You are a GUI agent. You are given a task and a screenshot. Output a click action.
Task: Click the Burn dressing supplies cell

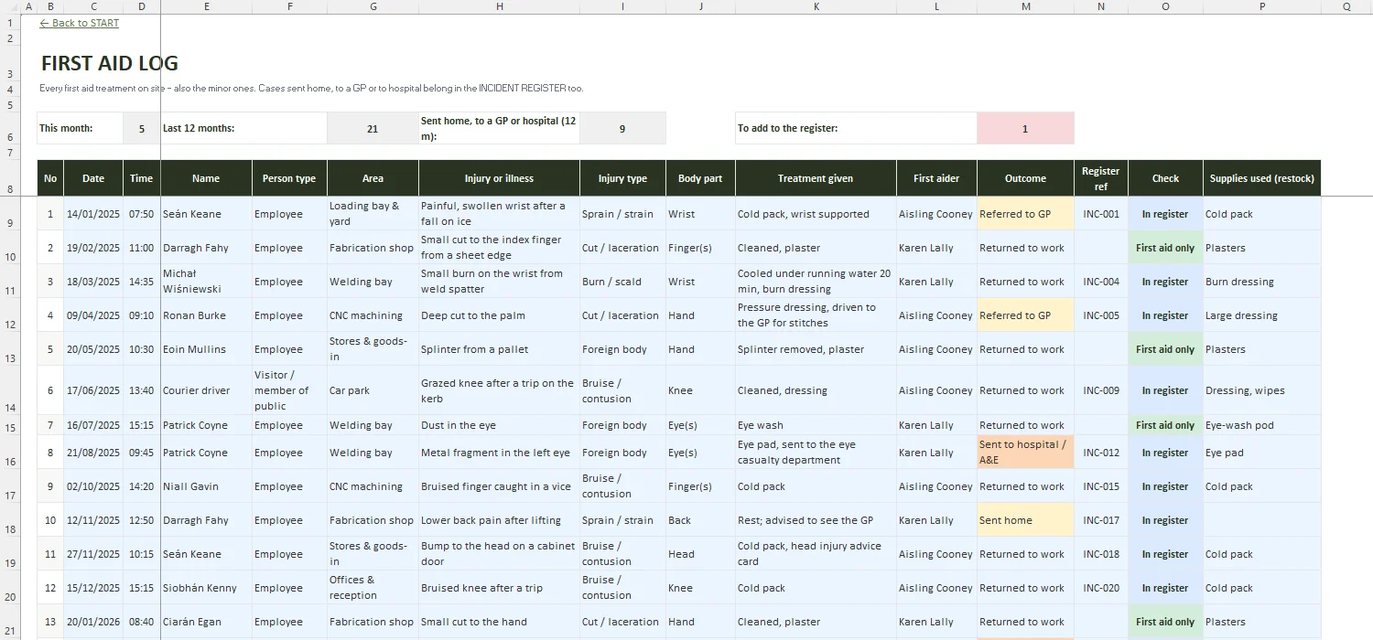[x=1261, y=282]
